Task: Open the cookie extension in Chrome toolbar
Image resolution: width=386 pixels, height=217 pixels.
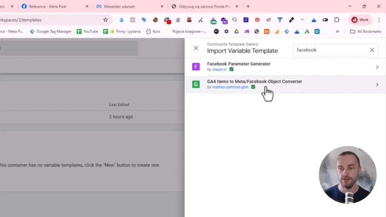Action: [x=155, y=20]
